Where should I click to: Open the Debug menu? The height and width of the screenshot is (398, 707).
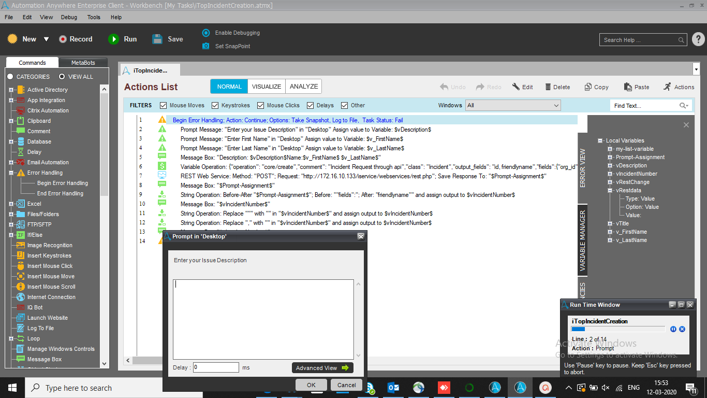pyautogui.click(x=69, y=17)
